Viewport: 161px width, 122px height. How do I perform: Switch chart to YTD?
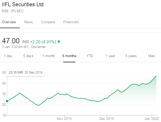pyautogui.click(x=90, y=56)
